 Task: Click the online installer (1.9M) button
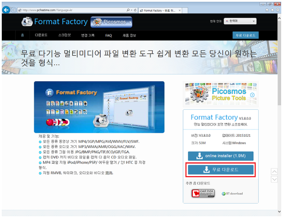(x=221, y=156)
